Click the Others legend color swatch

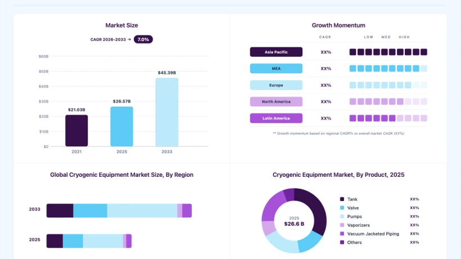point(342,242)
